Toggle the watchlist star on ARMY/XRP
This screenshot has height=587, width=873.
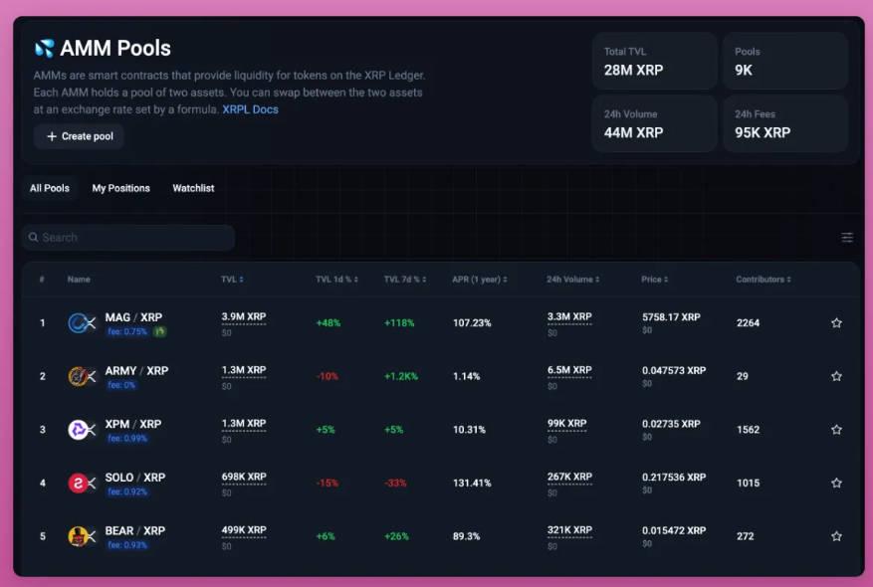pyautogui.click(x=836, y=376)
